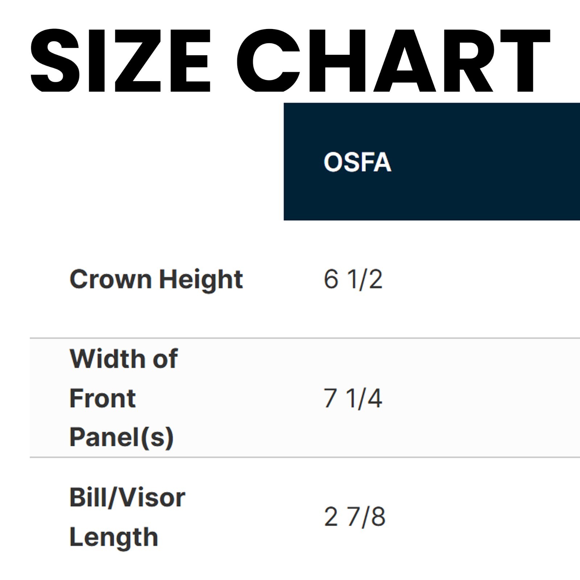Click the word SIZE in the title
Viewport: 580px width, 580px height.
click(x=120, y=61)
